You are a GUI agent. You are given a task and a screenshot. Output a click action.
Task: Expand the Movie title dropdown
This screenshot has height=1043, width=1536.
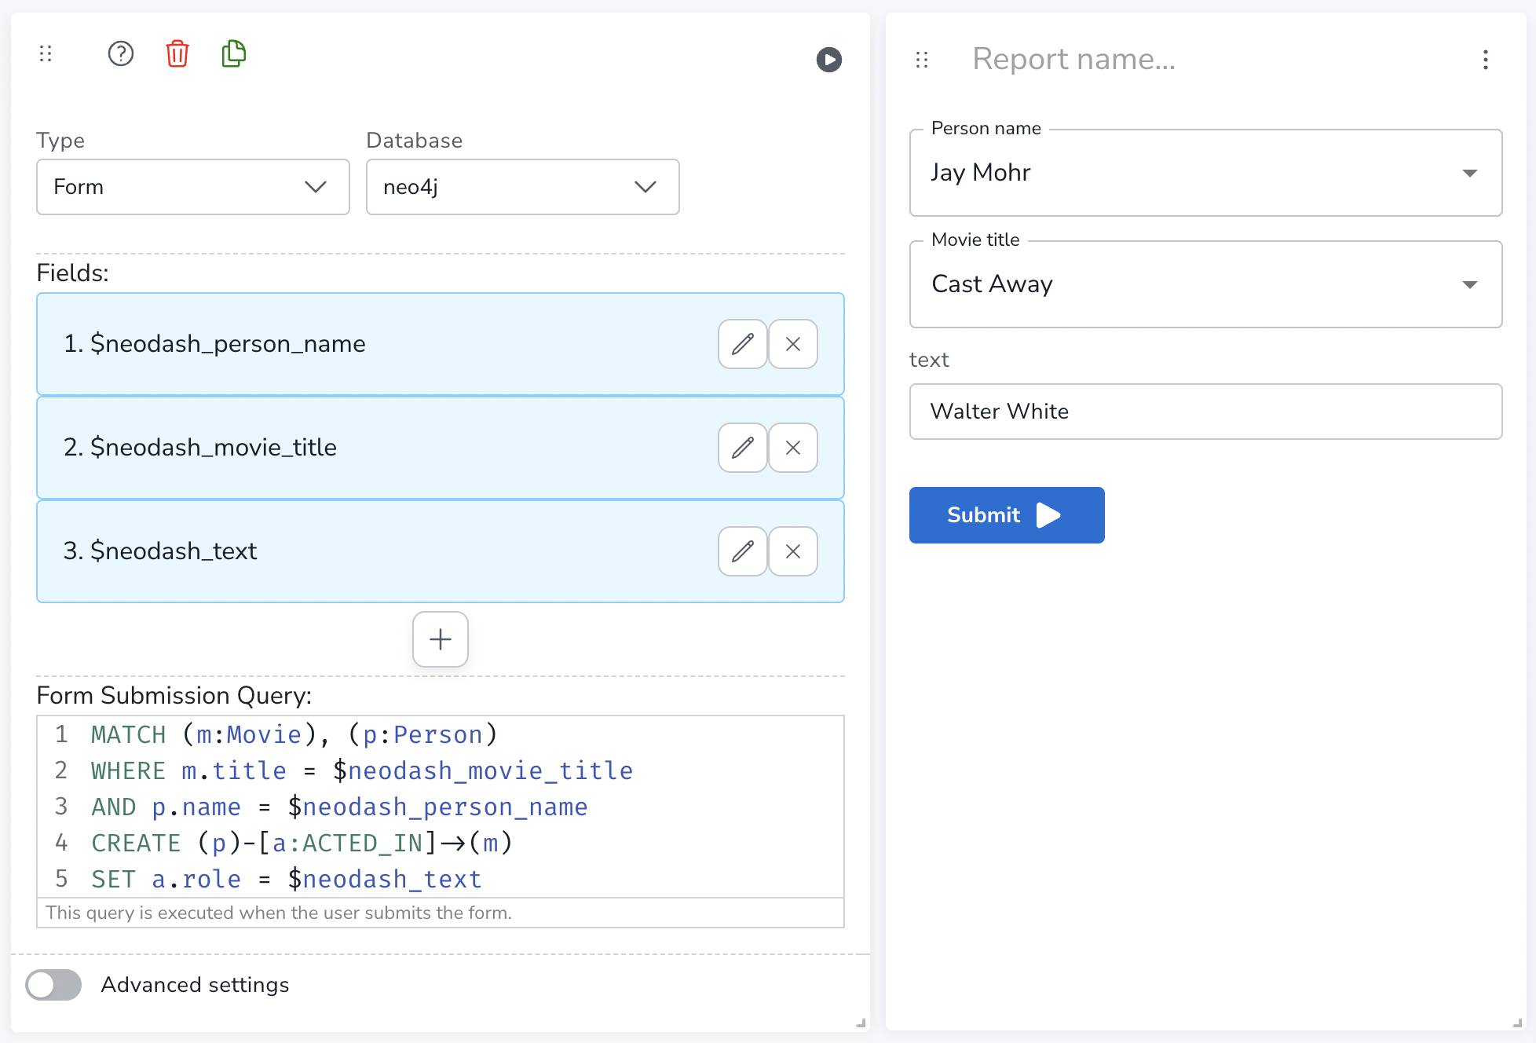pyautogui.click(x=1470, y=284)
